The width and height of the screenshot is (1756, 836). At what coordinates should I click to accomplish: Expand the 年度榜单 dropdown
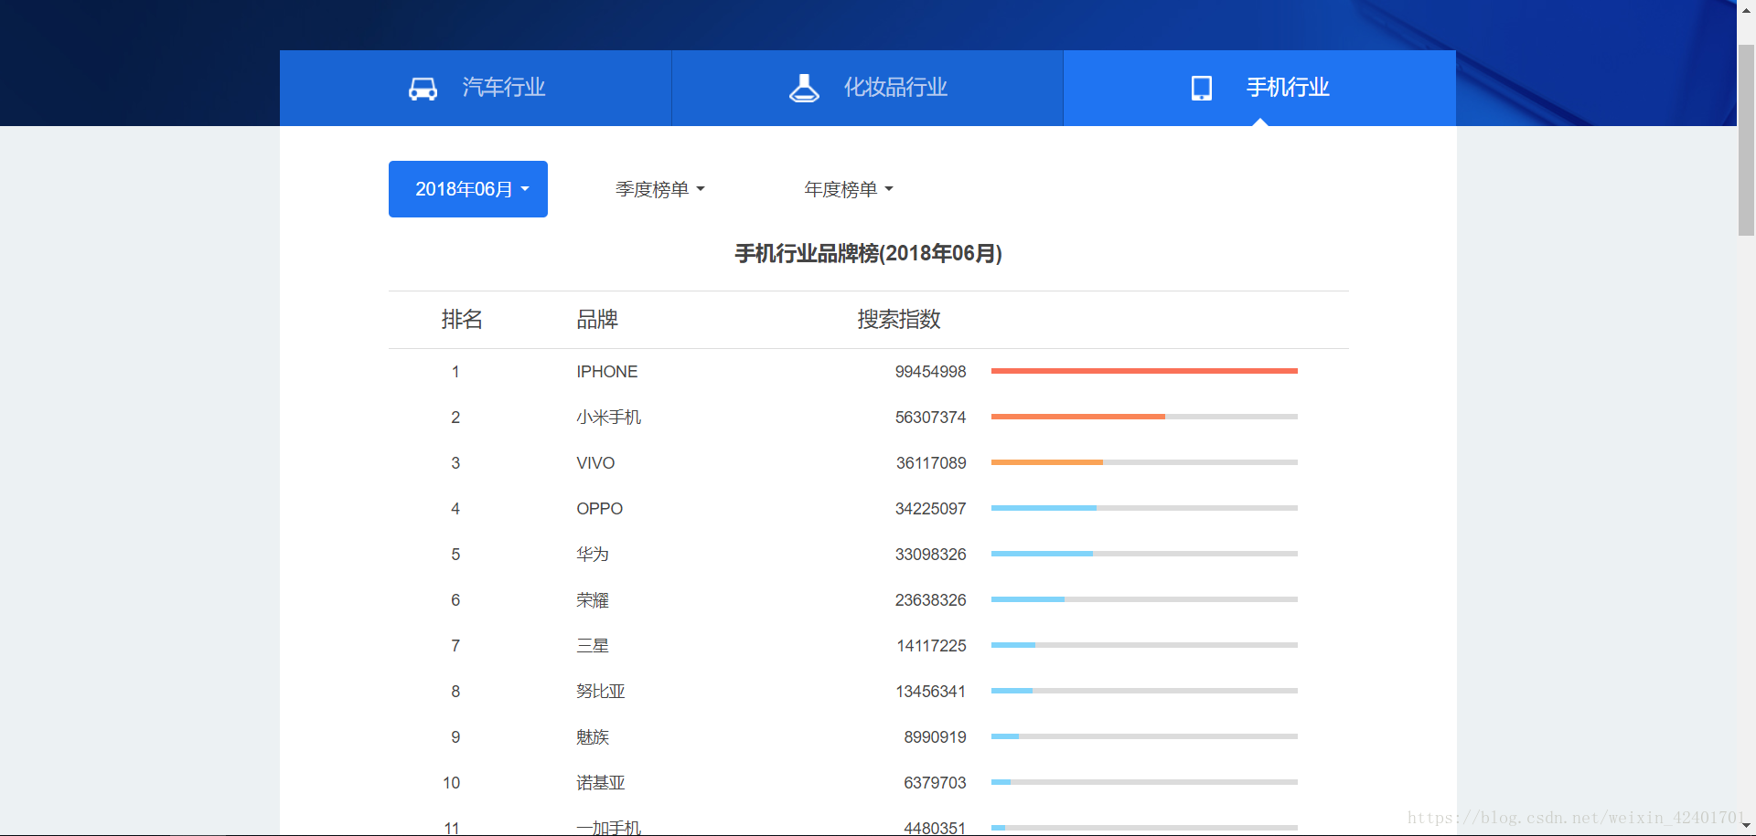849,189
